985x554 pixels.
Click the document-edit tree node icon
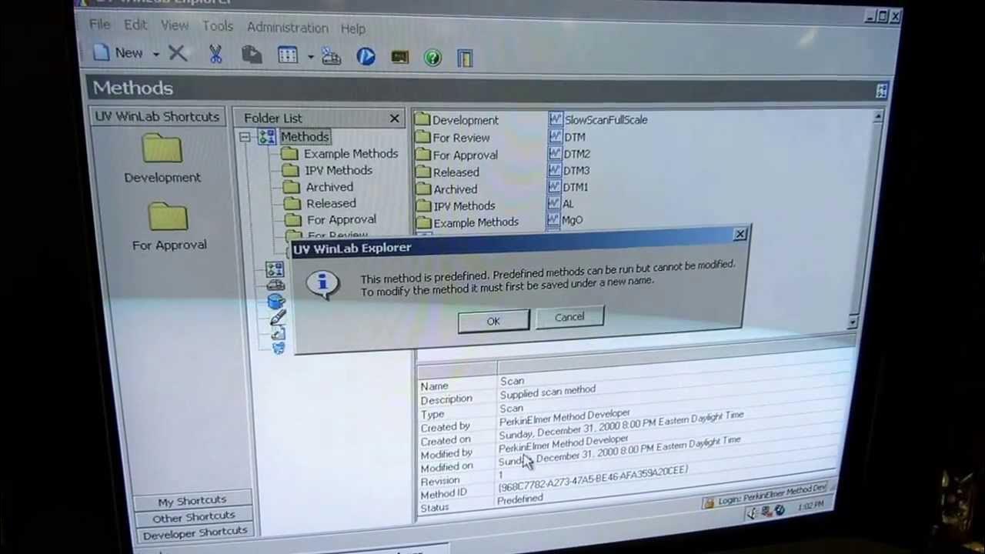(x=278, y=333)
